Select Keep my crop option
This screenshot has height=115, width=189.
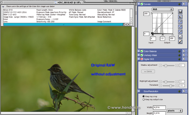(144, 96)
